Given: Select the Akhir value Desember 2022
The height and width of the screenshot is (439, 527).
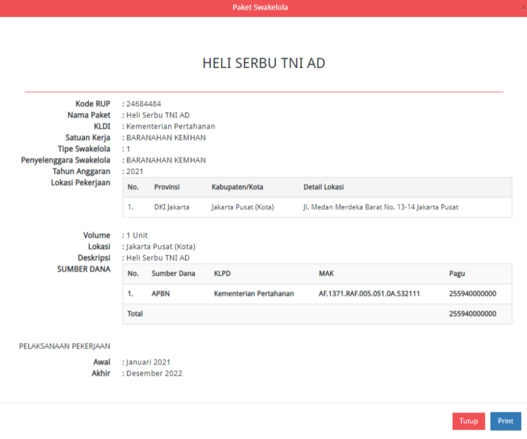Looking at the screenshot, I should point(154,374).
